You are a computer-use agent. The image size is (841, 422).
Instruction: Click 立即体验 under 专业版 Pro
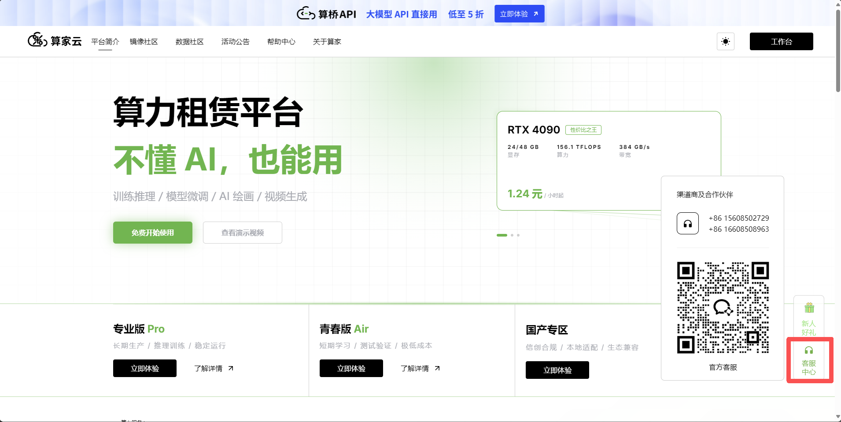[x=145, y=368]
